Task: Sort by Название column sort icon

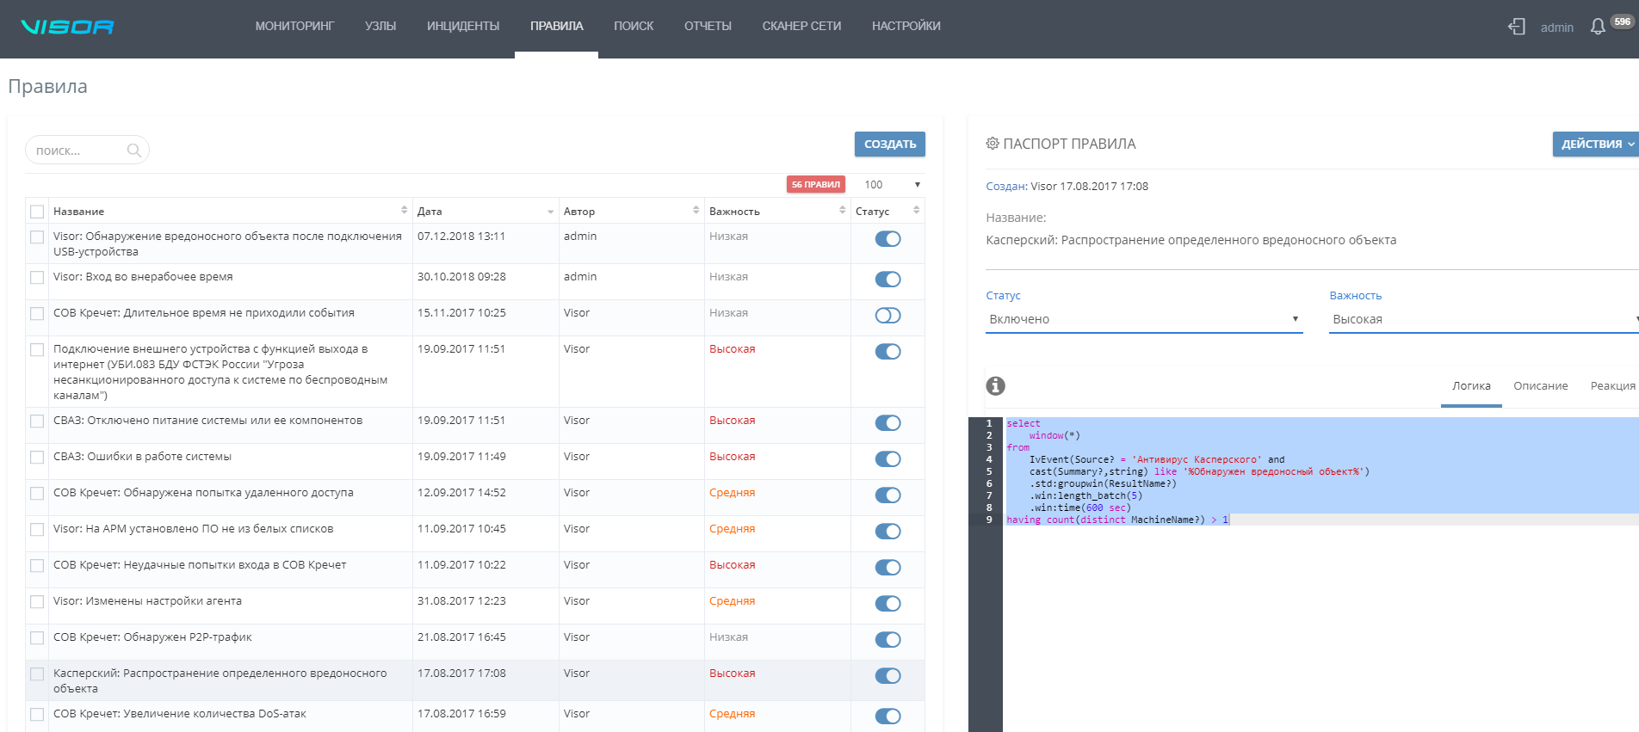Action: tap(404, 211)
